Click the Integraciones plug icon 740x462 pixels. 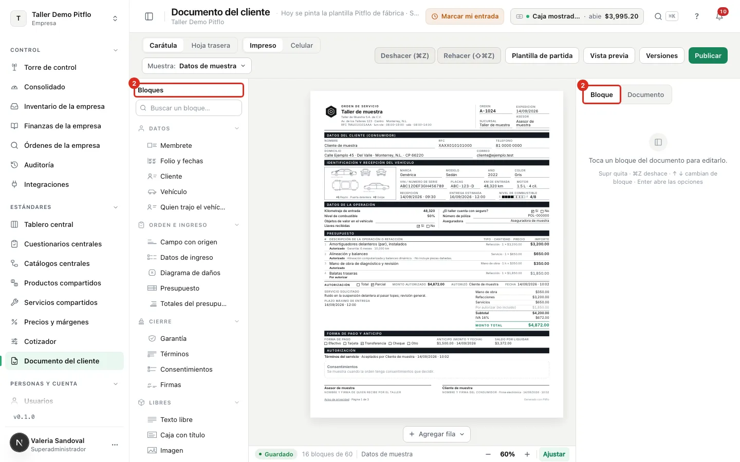(14, 184)
